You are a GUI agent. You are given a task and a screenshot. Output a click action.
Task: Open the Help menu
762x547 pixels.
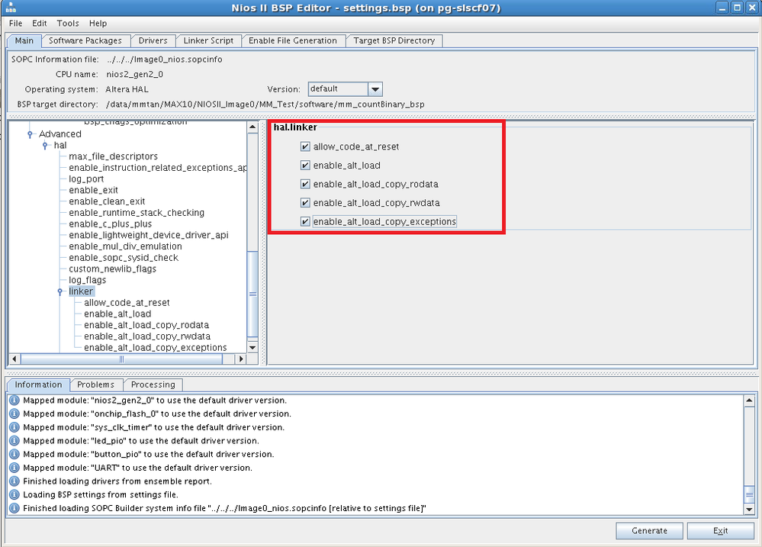(x=98, y=24)
